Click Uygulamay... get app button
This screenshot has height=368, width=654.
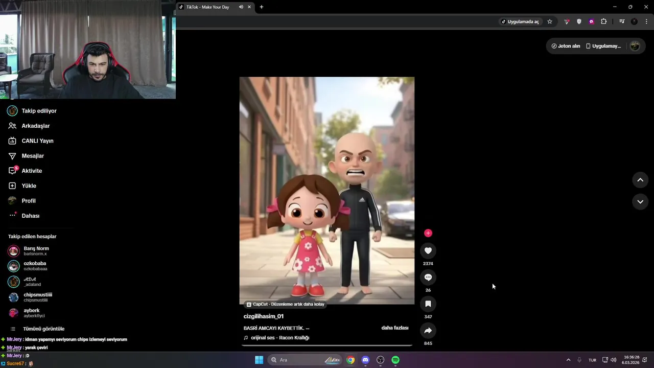(603, 46)
